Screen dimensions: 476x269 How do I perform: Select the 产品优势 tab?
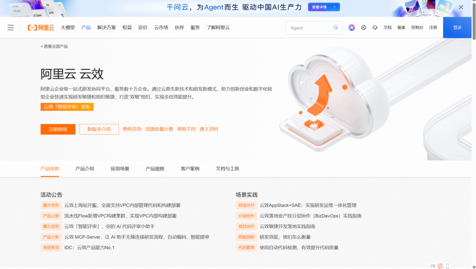tap(50, 169)
